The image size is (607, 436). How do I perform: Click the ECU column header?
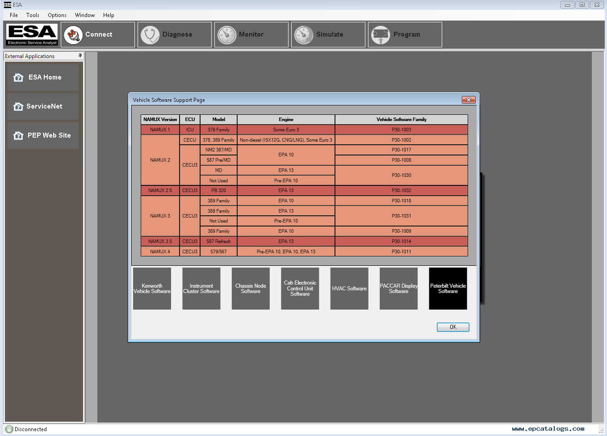click(x=190, y=119)
